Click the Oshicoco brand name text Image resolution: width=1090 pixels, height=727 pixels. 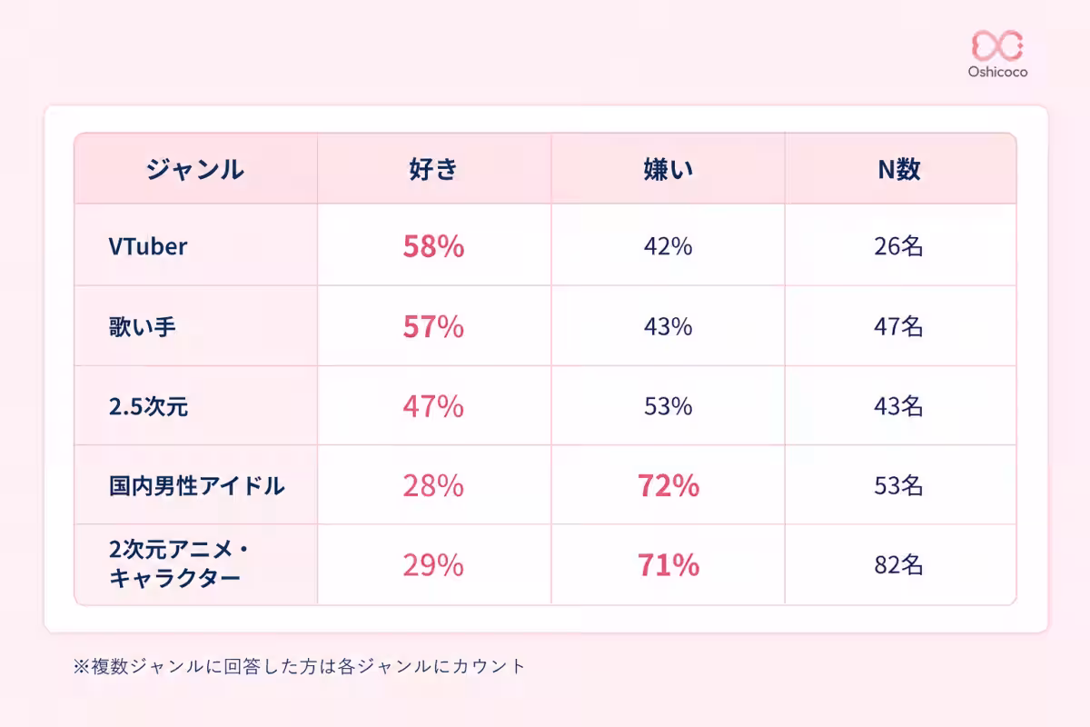click(x=996, y=73)
